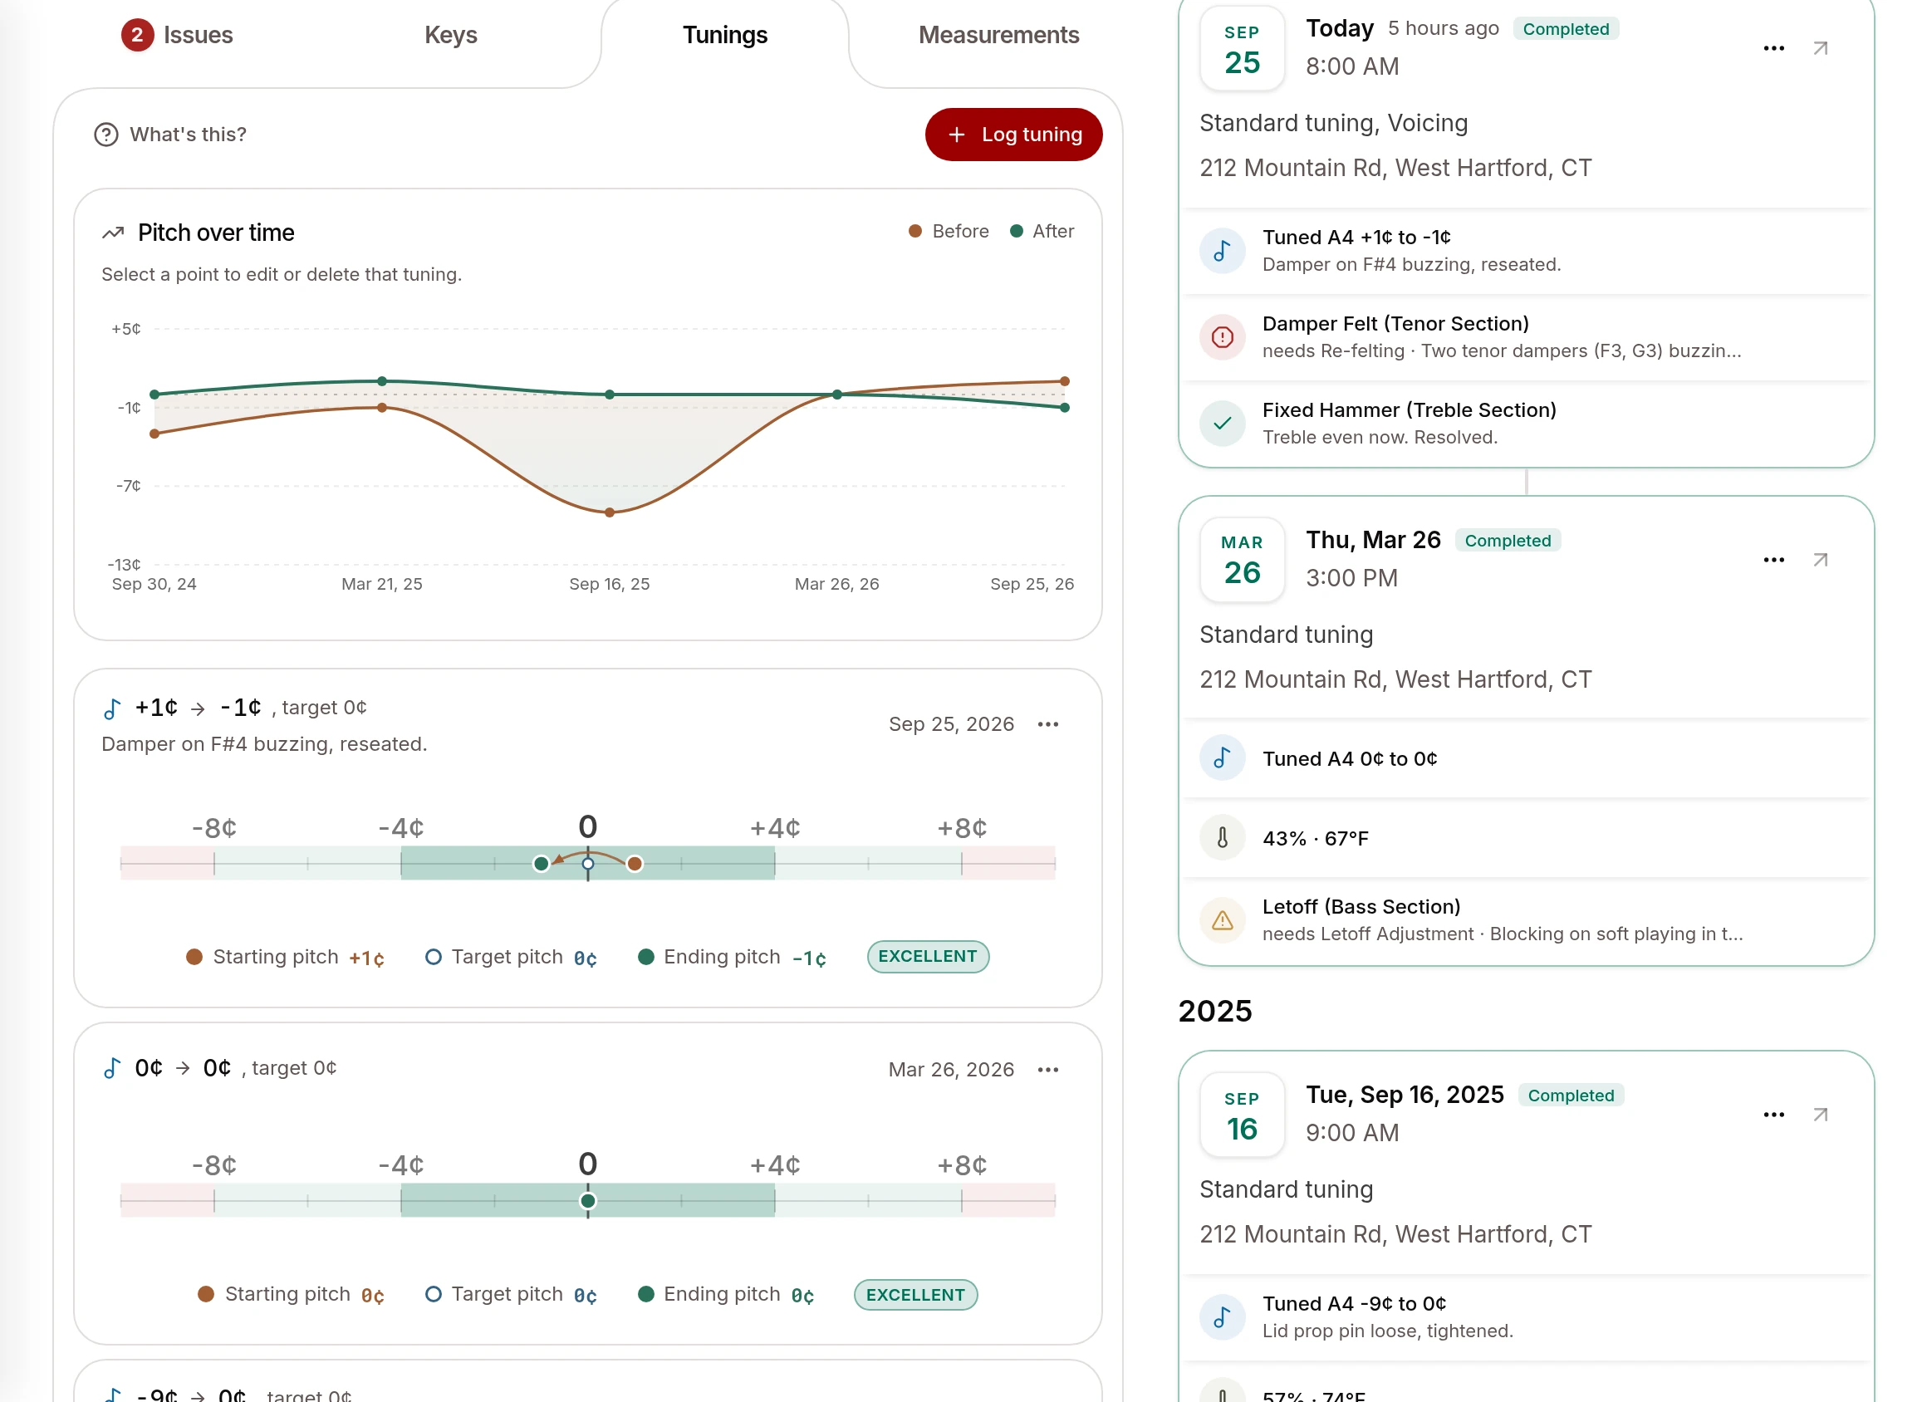Select the Tunings tab

(725, 35)
